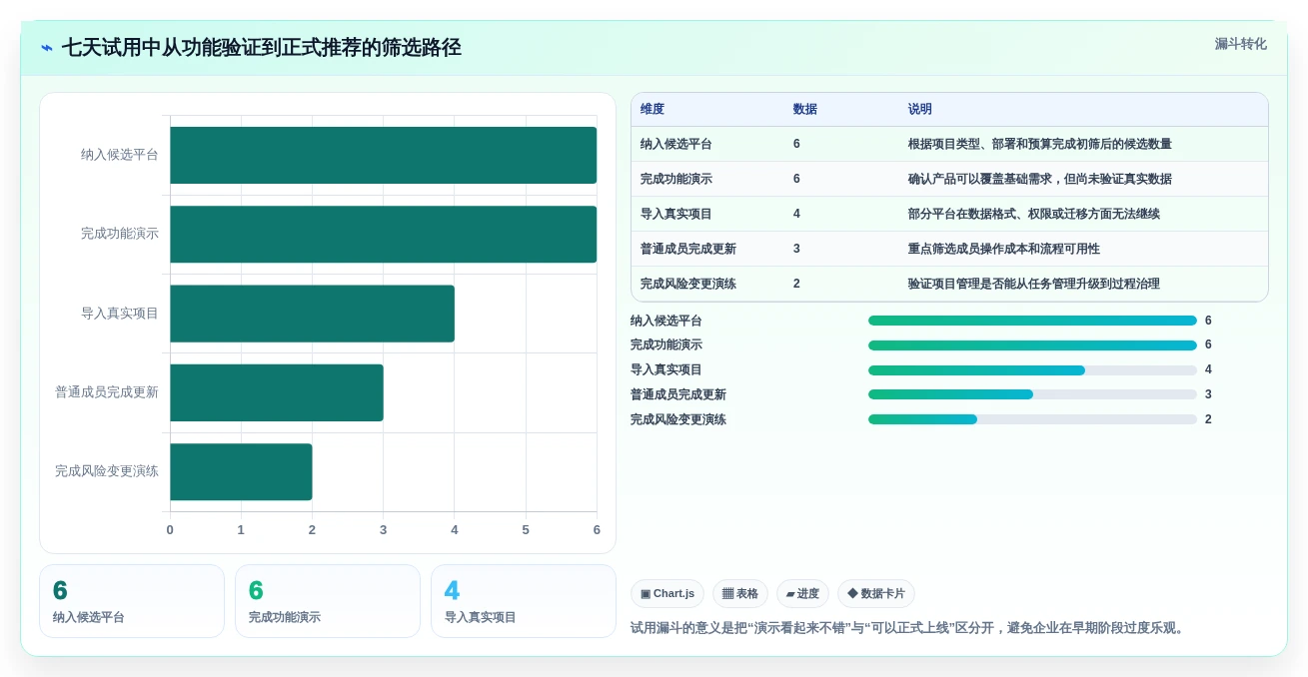Click the 完成风险变更演练 chart bar
1308x677 pixels.
pyautogui.click(x=241, y=471)
